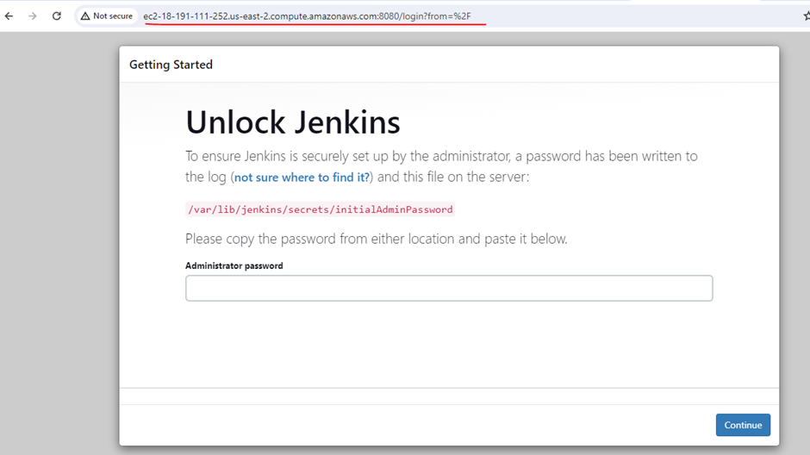This screenshot has width=810, height=455.
Task: Click the 'To ensure Jenkins is securely' paragraph
Action: (441, 156)
